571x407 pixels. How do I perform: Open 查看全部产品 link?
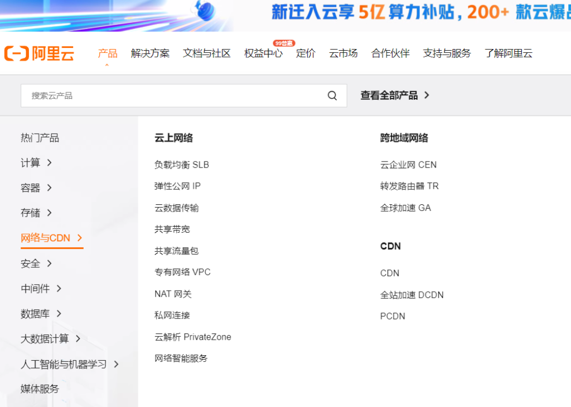point(395,95)
